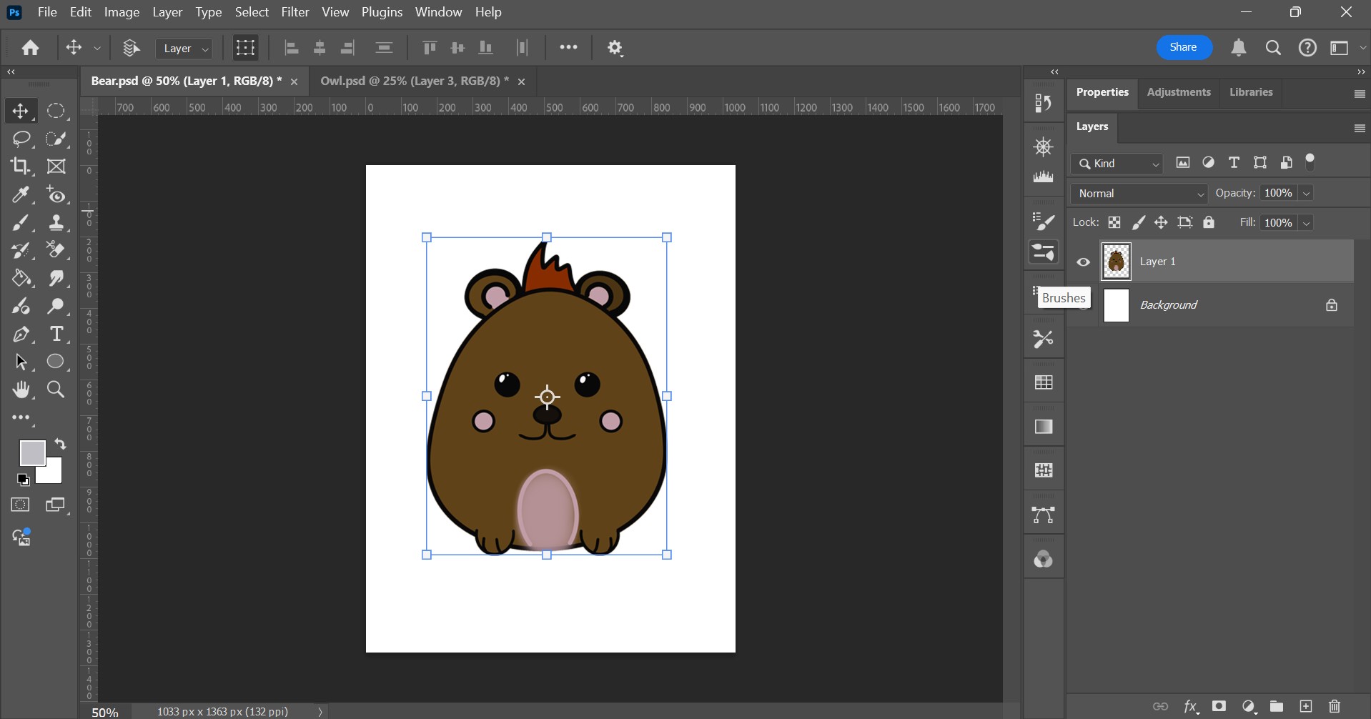The width and height of the screenshot is (1371, 719).
Task: Open the Image menu
Action: click(122, 12)
